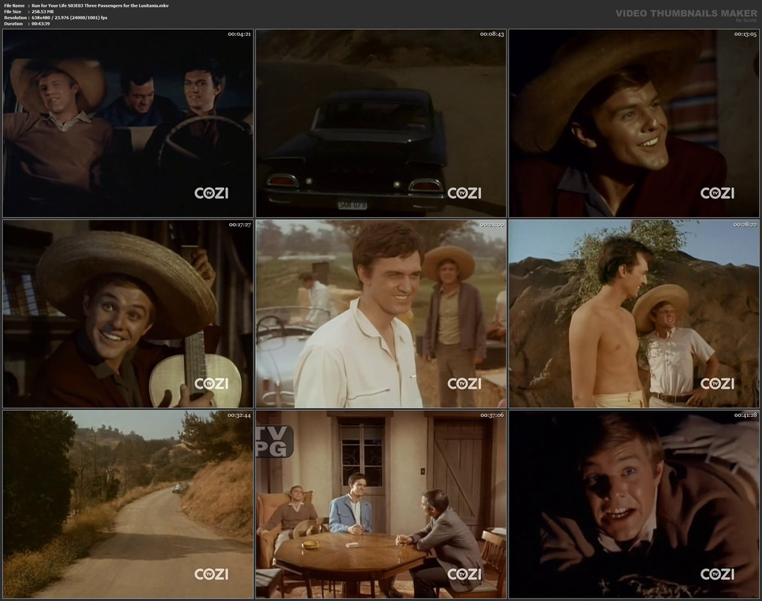Click the 00:28:22 timestamp label
The width and height of the screenshot is (762, 601).
coord(745,225)
